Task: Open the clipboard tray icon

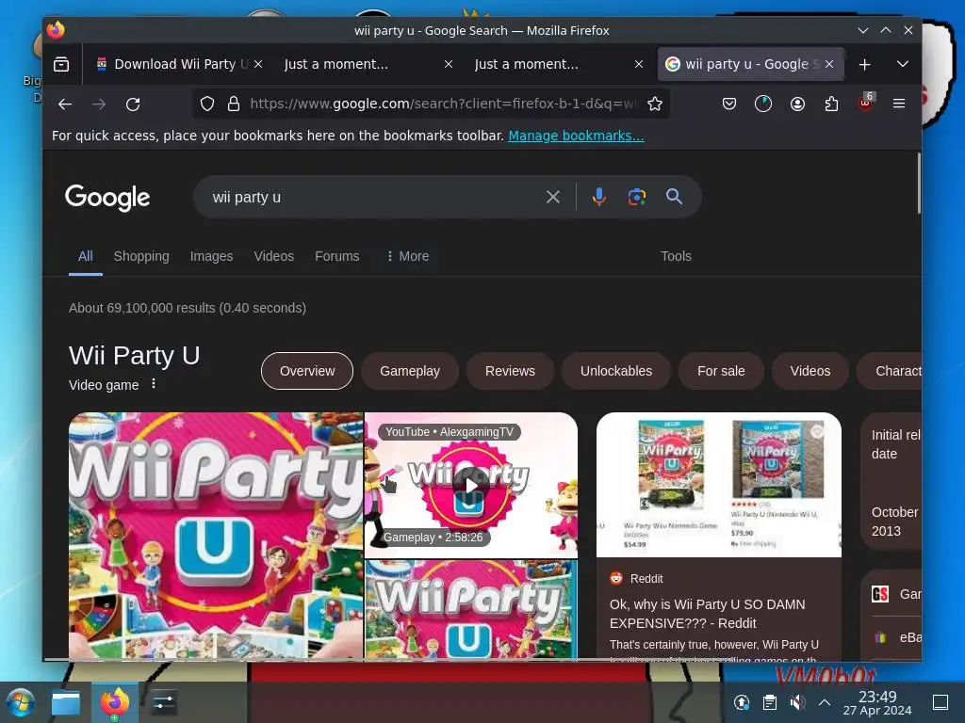Action: [769, 702]
